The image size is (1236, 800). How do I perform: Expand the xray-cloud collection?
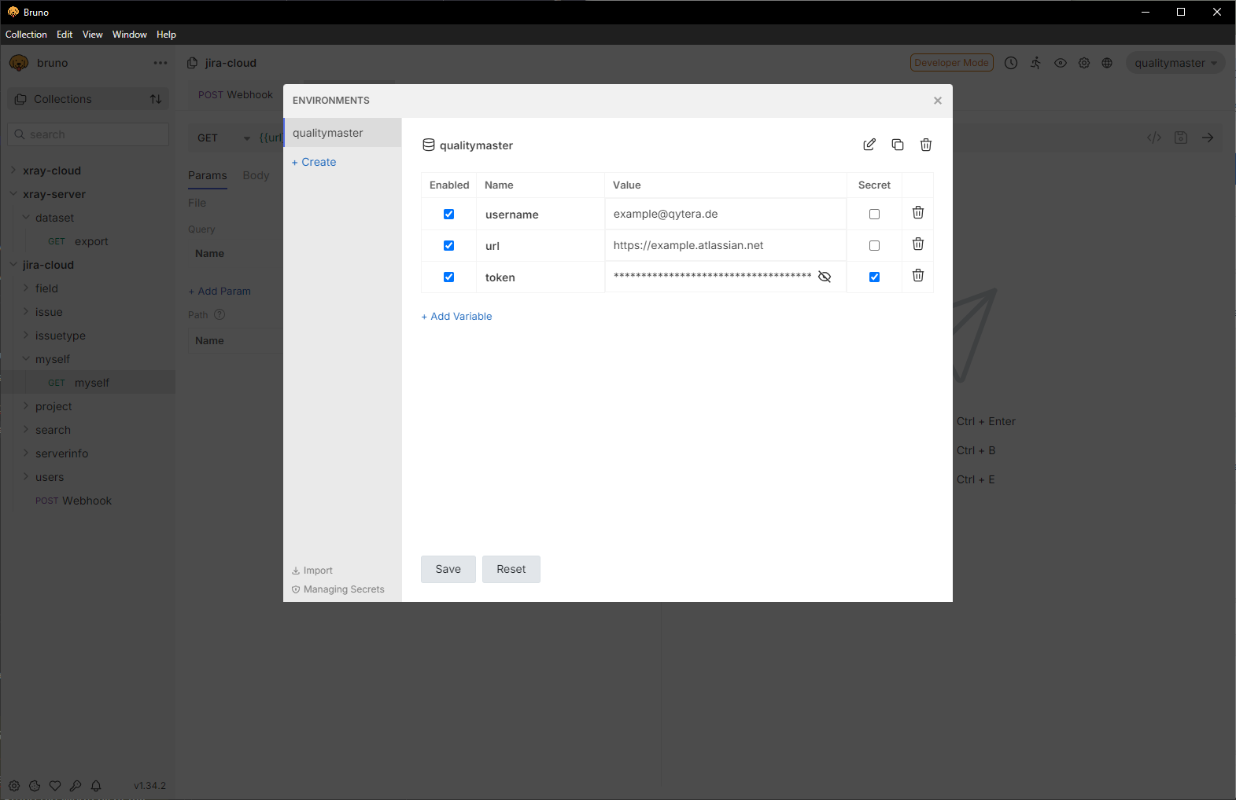pyautogui.click(x=52, y=171)
